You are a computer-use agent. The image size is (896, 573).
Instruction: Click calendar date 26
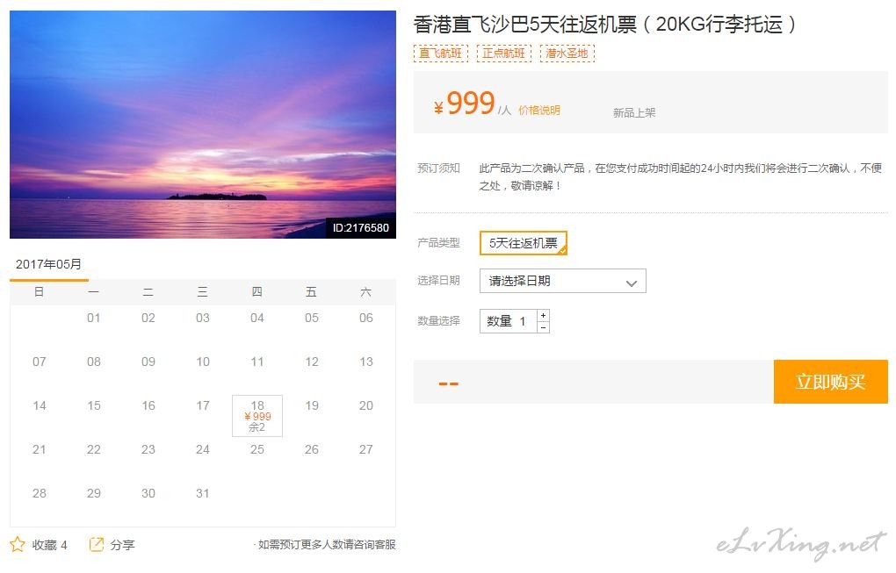tap(312, 450)
